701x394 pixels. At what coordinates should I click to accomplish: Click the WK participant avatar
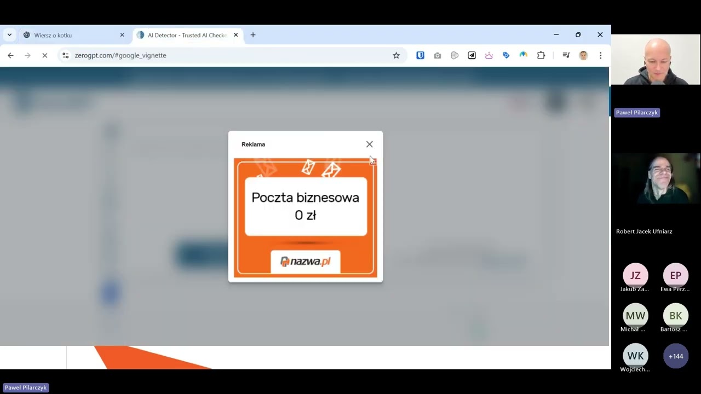point(635,356)
